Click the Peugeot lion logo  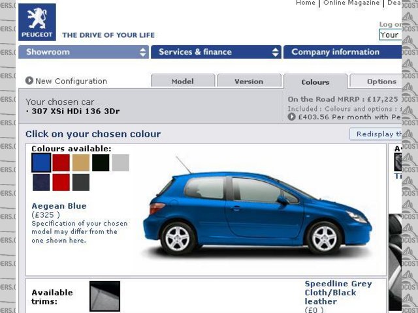37,22
